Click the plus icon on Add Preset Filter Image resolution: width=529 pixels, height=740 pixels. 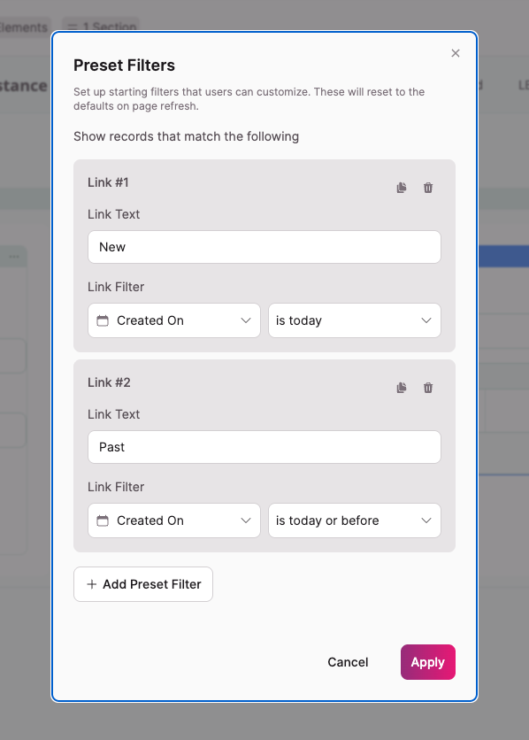pos(92,584)
